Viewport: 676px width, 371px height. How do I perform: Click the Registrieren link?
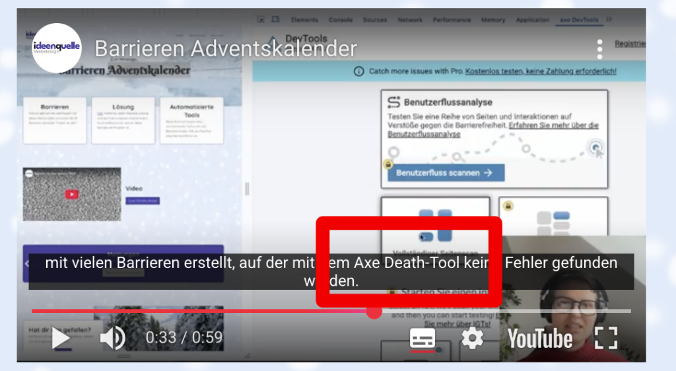pyautogui.click(x=630, y=44)
